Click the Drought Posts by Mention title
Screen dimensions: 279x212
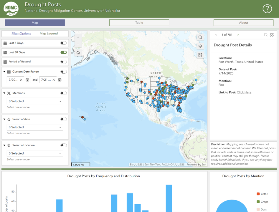pyautogui.click(x=243, y=176)
